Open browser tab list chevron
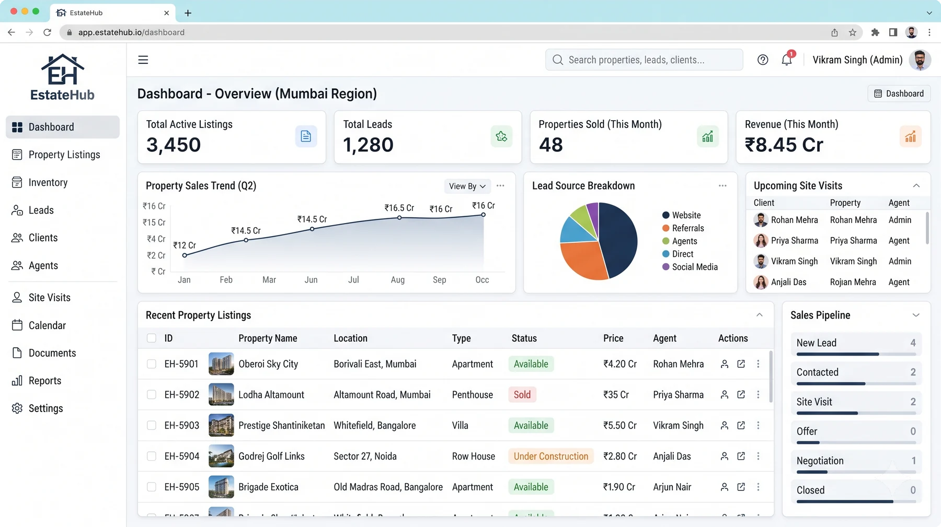This screenshot has width=941, height=527. click(x=929, y=13)
